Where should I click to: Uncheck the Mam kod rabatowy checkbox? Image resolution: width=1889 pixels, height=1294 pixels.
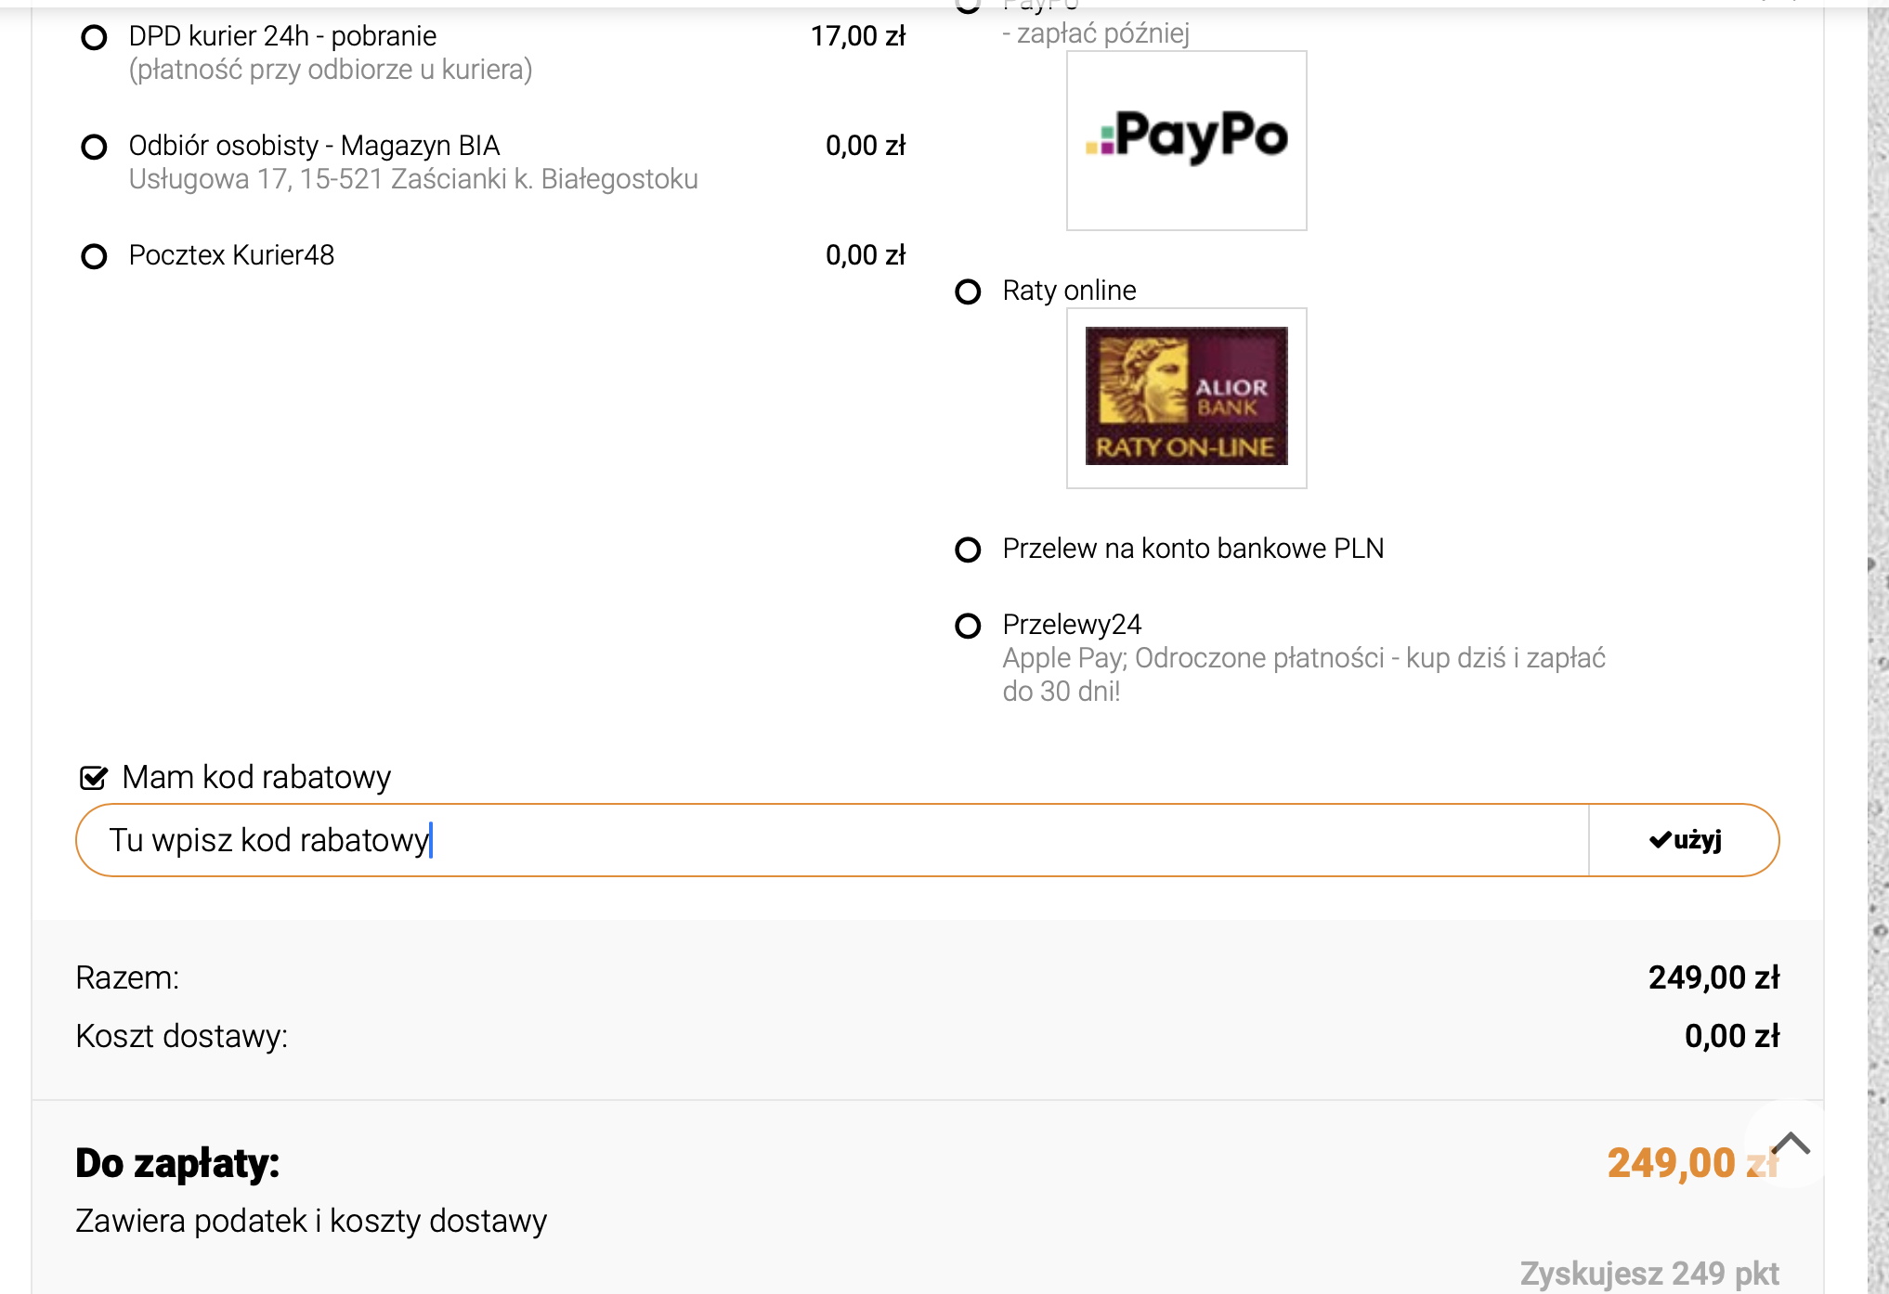[x=94, y=778]
